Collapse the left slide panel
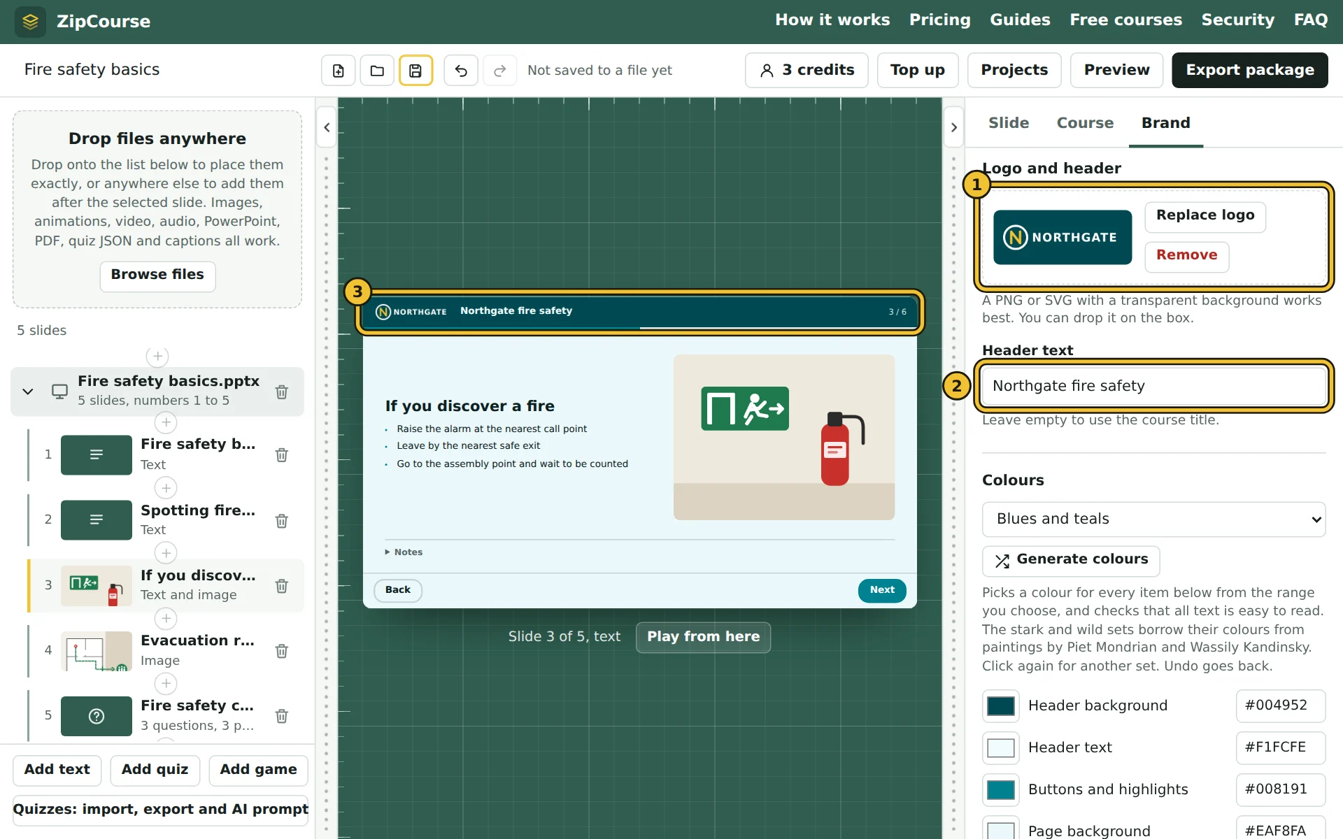The image size is (1343, 839). click(x=327, y=127)
